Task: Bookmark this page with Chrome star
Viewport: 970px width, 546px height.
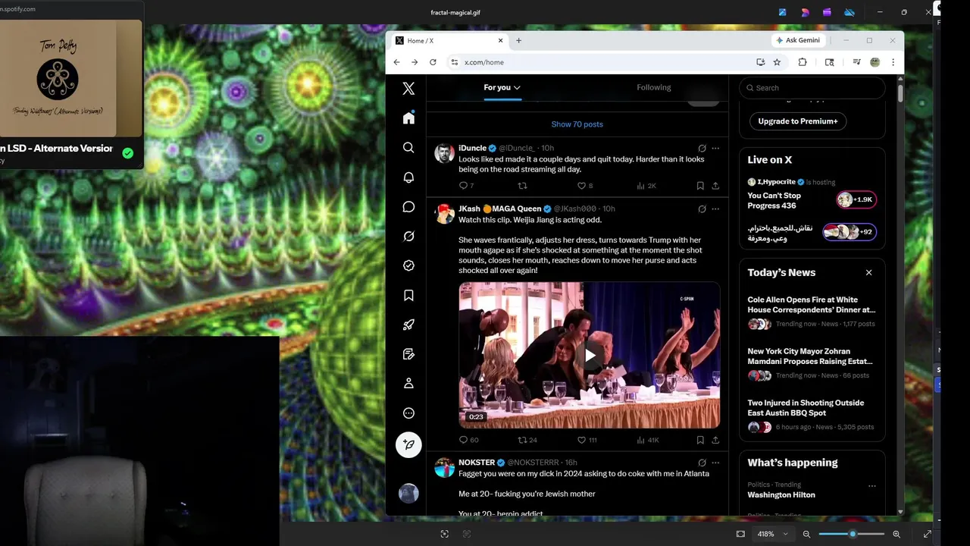Action: pyautogui.click(x=777, y=62)
